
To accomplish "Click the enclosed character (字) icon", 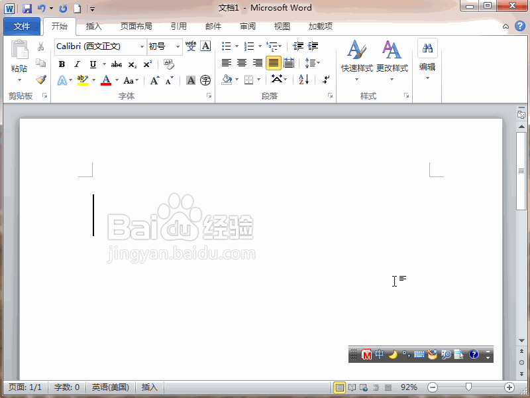I will coord(205,80).
